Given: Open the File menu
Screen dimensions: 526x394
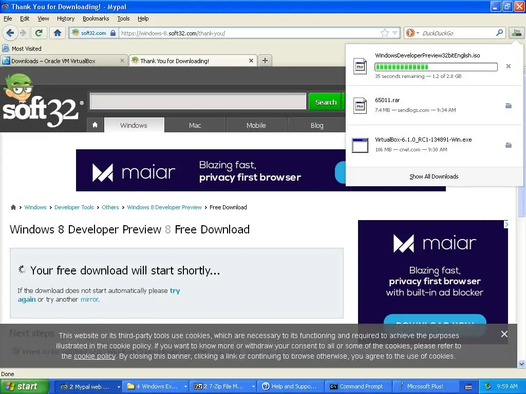Looking at the screenshot, I should 8,18.
